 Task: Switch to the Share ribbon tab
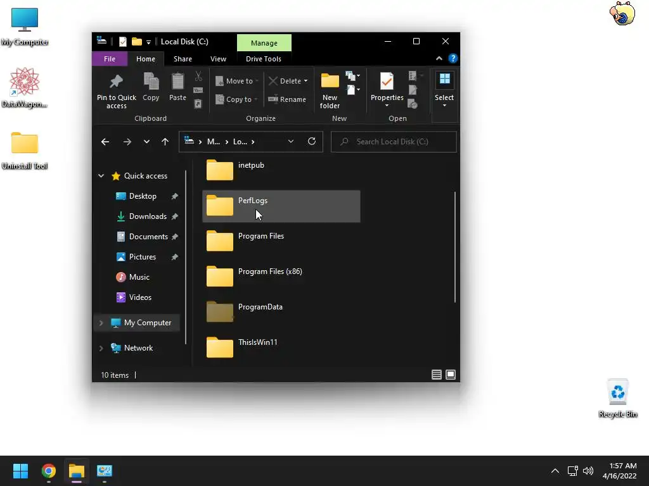coord(183,59)
